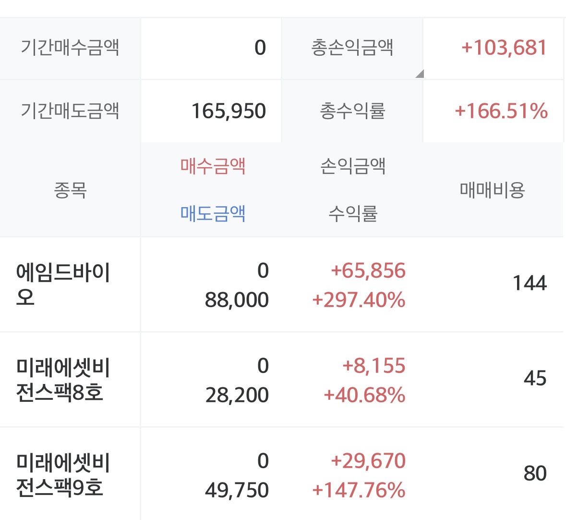The width and height of the screenshot is (566, 520).
Task: Click the +40.68% return for 스팩8호
Action: coord(364,395)
